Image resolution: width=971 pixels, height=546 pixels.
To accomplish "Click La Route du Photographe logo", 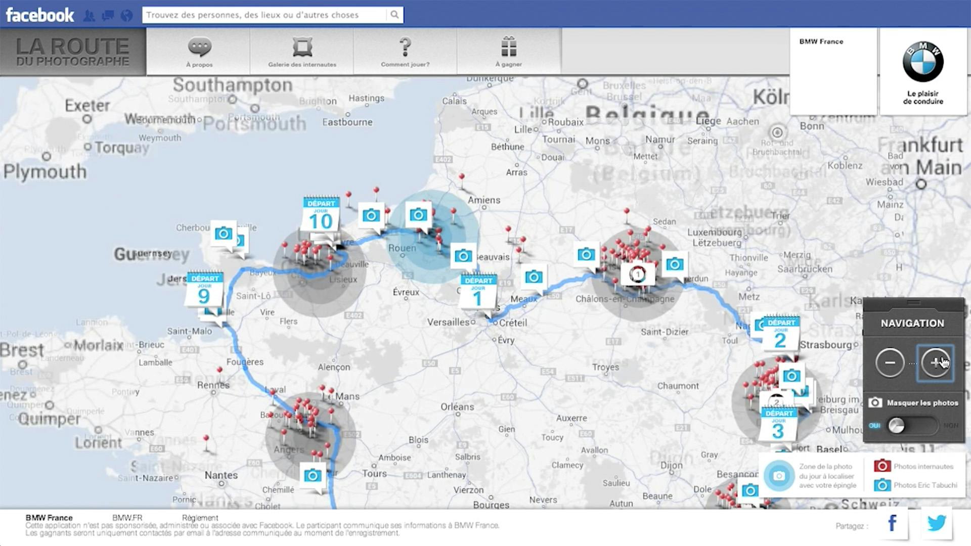I will click(x=73, y=52).
